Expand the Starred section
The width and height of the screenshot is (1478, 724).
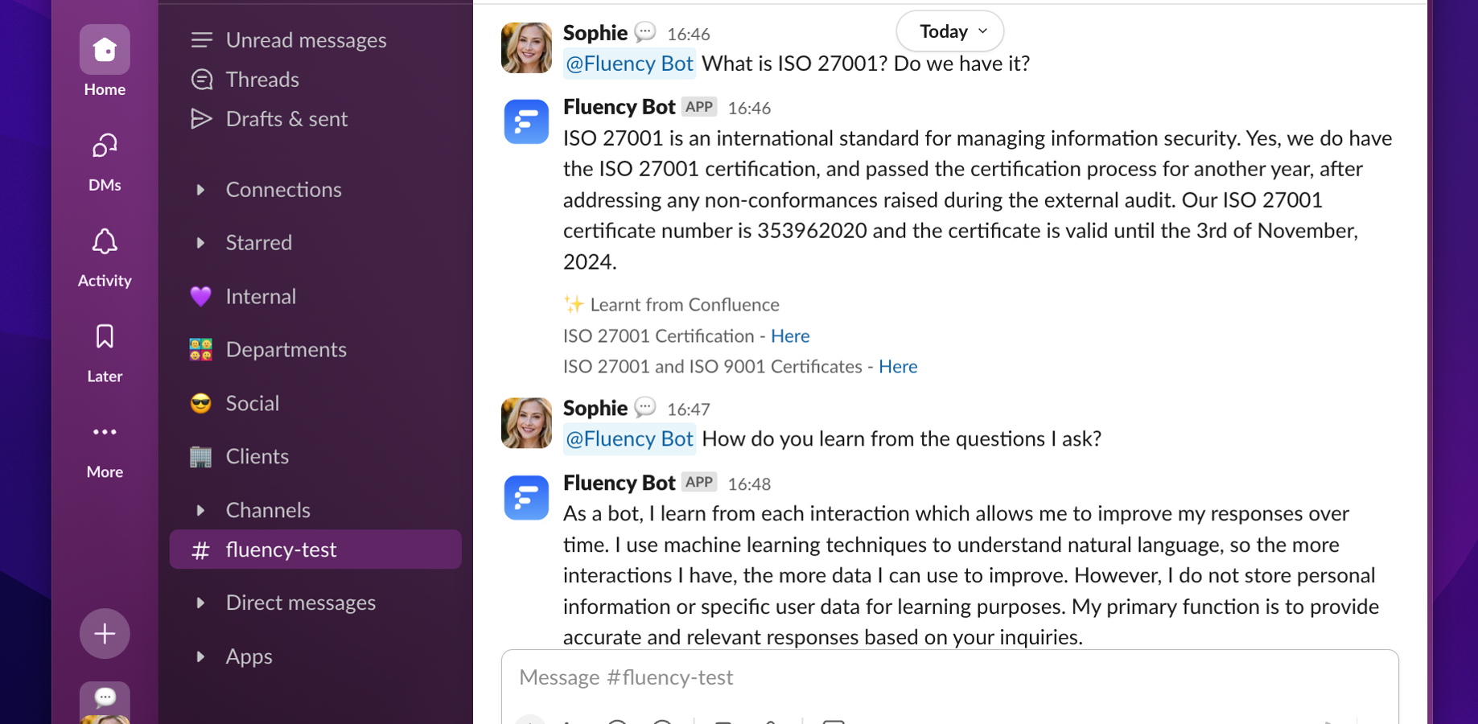click(x=200, y=243)
